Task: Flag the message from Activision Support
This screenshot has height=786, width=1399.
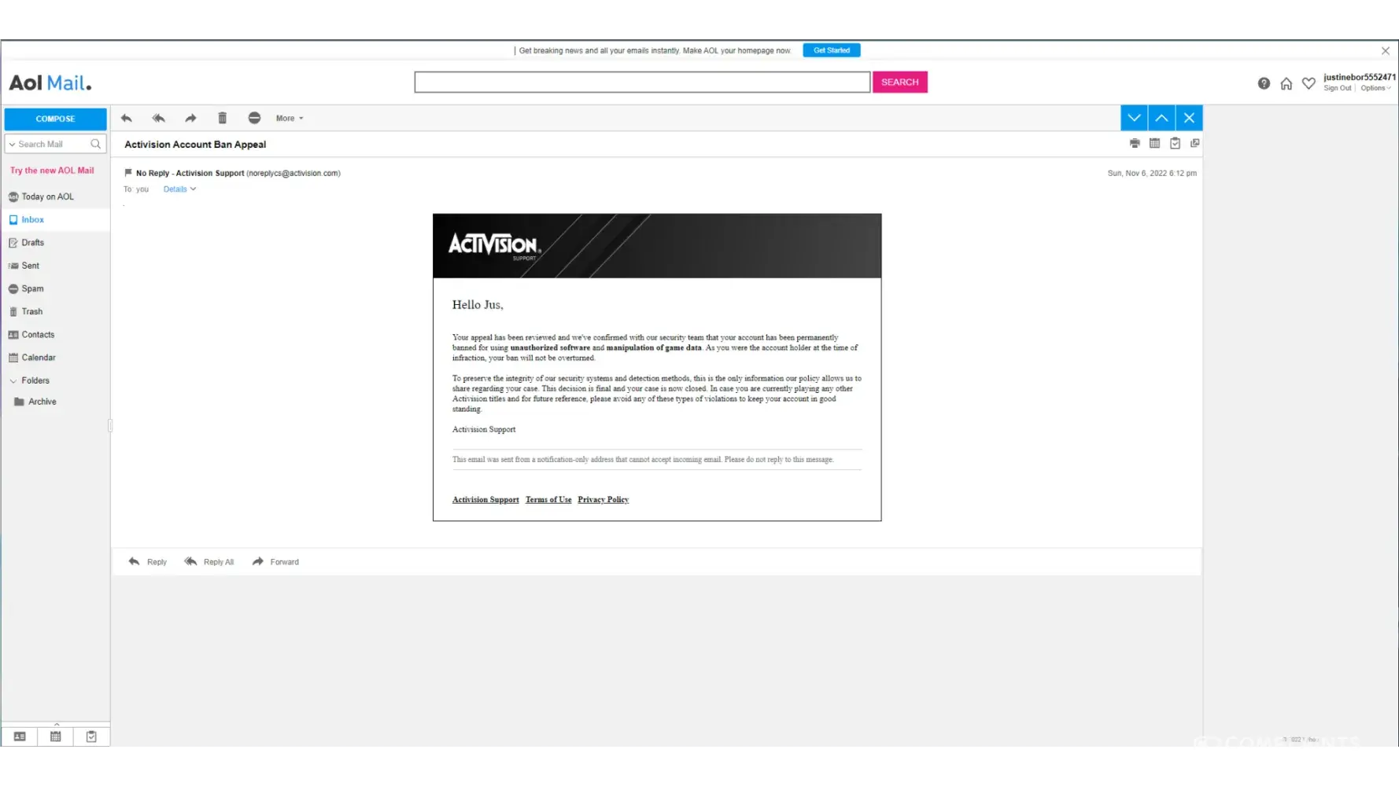Action: 128,173
